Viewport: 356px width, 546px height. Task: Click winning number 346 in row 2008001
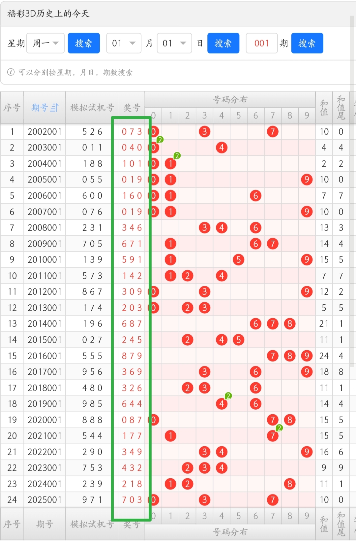[132, 228]
